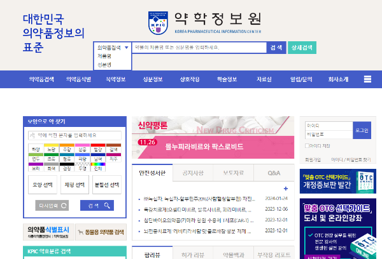Select the 보라 purple color swatch

click(36, 167)
